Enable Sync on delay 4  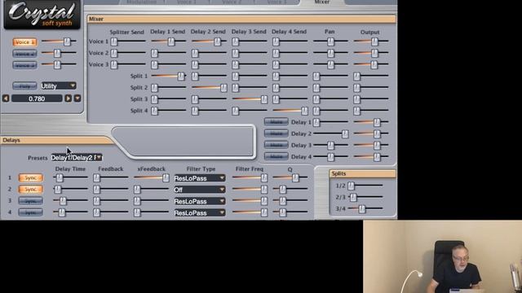(x=31, y=212)
